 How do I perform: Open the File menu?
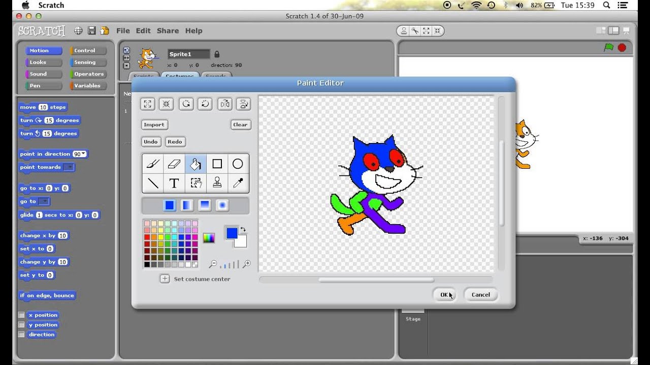pos(123,31)
